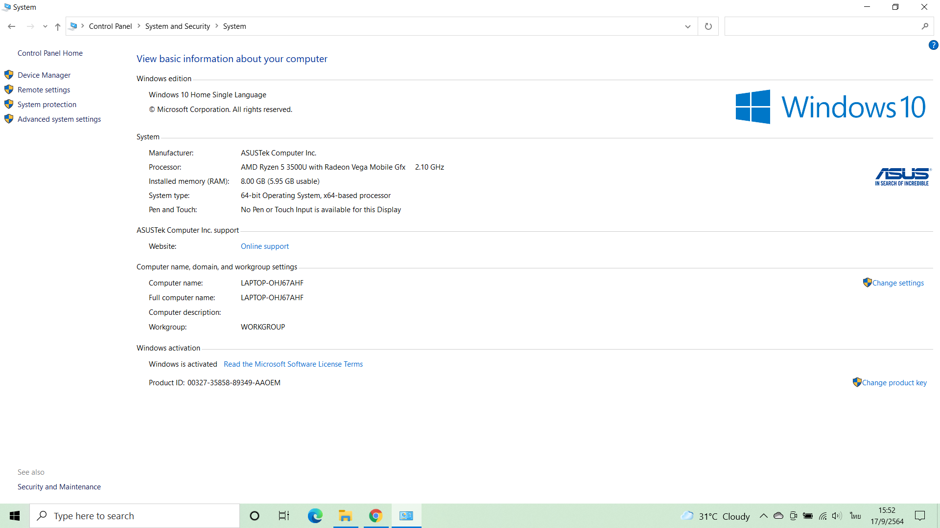Click the System protection shield icon
The width and height of the screenshot is (940, 528).
(9, 104)
